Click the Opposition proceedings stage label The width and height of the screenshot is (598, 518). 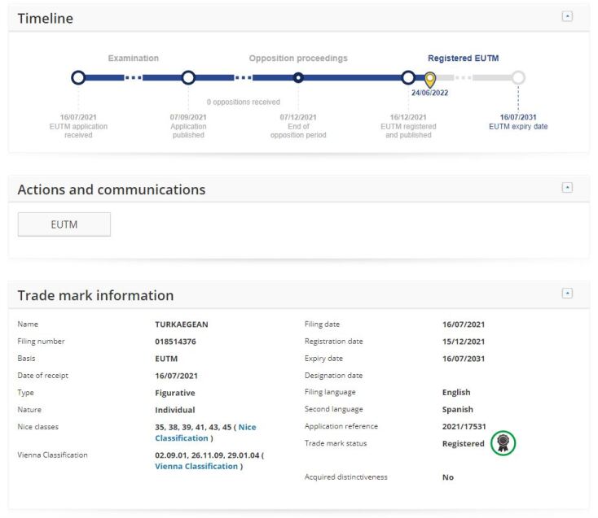pyautogui.click(x=298, y=59)
